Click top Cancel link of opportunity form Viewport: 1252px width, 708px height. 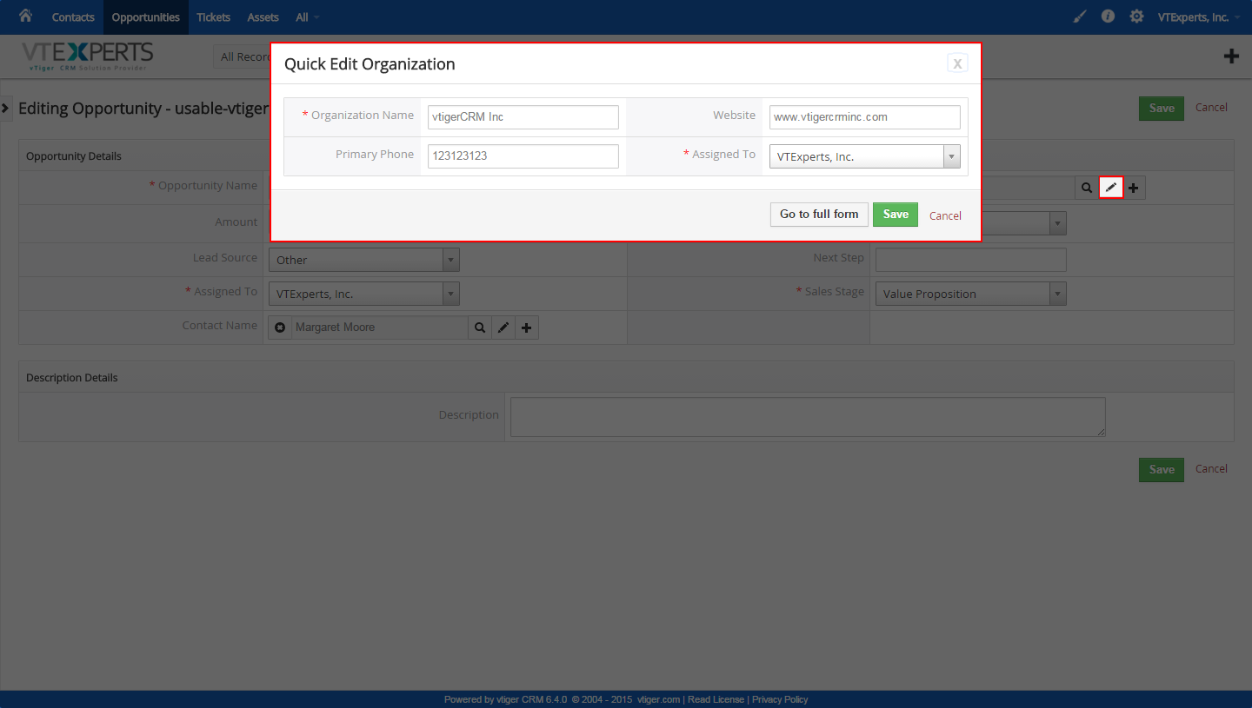[x=1211, y=108]
